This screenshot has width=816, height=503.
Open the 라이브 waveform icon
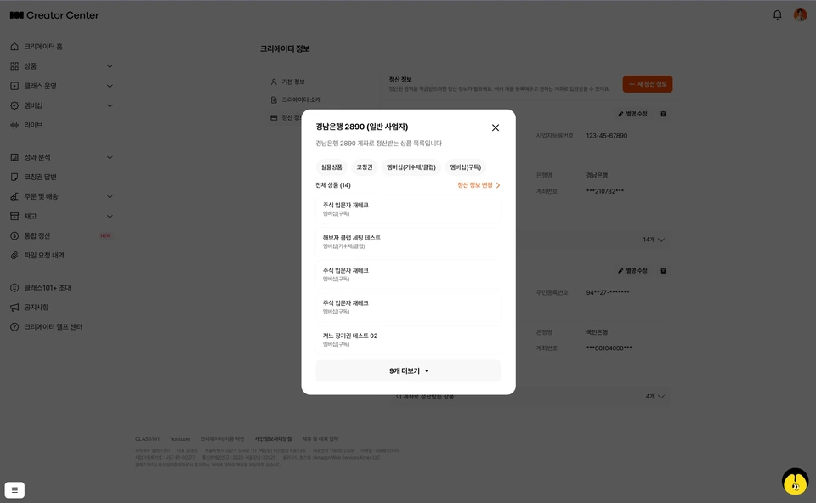pos(14,125)
